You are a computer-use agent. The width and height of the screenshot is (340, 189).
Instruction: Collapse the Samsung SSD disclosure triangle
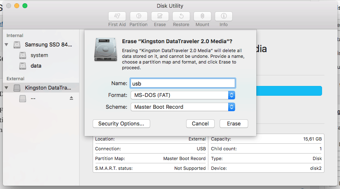coord(7,45)
